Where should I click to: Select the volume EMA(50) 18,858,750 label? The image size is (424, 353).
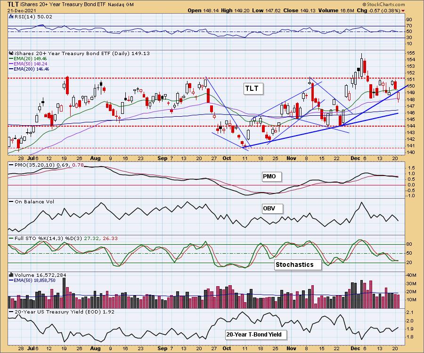[x=32, y=281]
